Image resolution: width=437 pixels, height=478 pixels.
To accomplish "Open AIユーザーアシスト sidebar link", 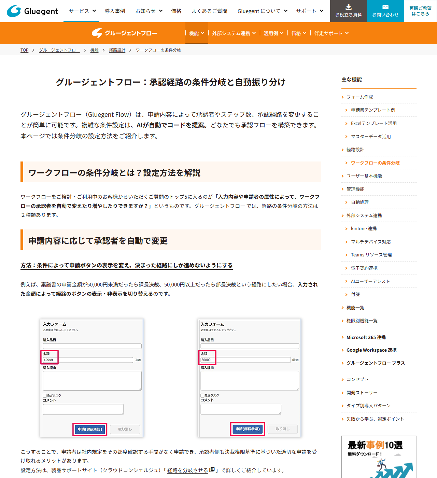I will pos(370,281).
